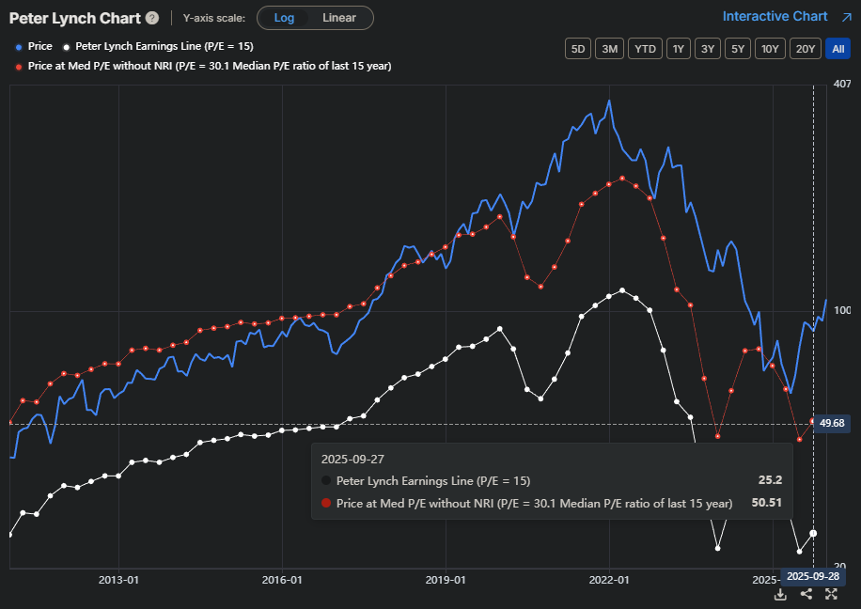Download the chart image
The height and width of the screenshot is (609, 861).
coord(780,594)
